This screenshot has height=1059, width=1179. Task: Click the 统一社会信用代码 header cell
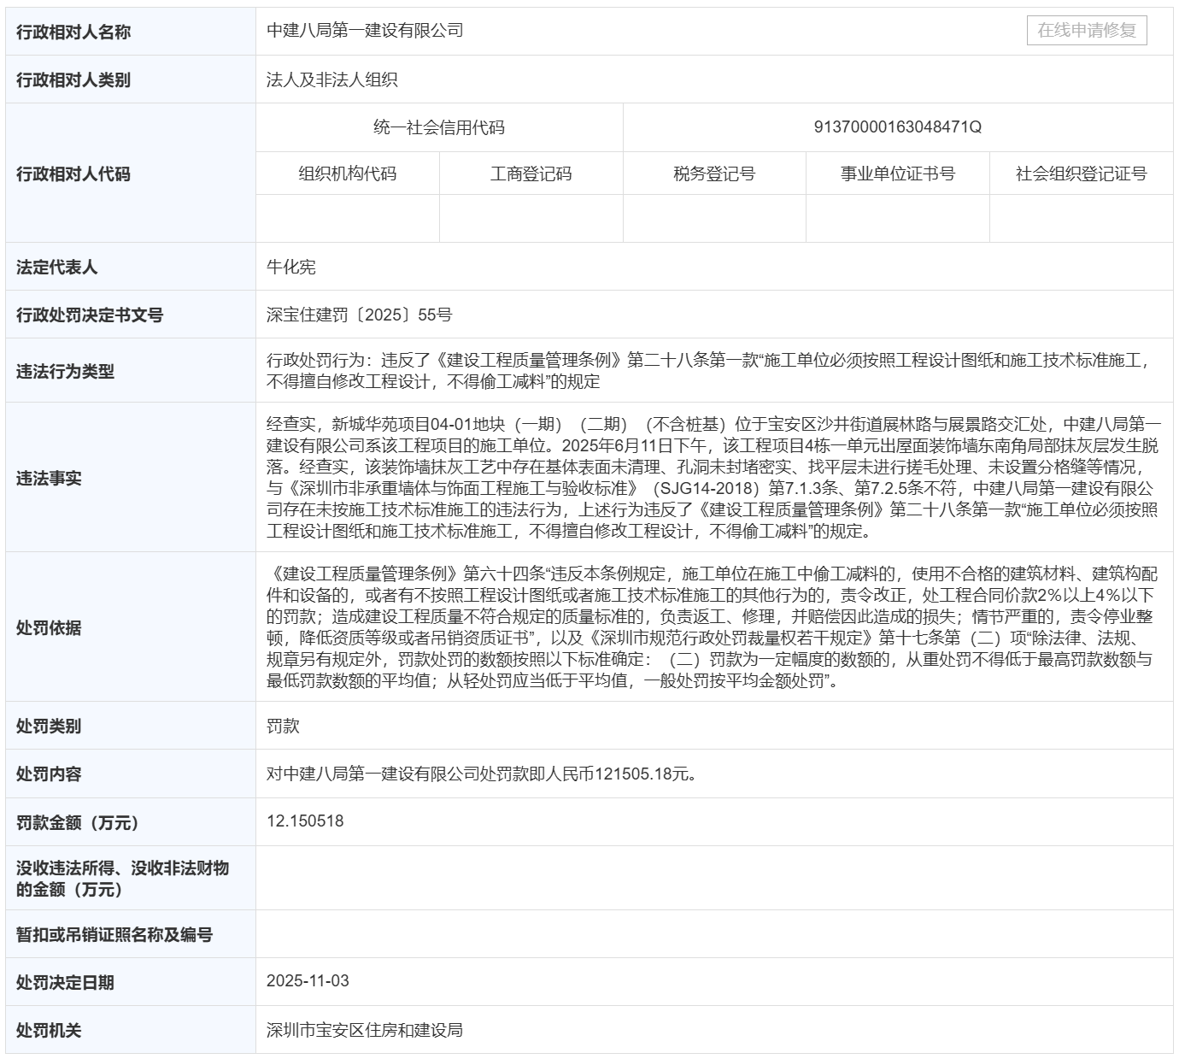pyautogui.click(x=439, y=127)
